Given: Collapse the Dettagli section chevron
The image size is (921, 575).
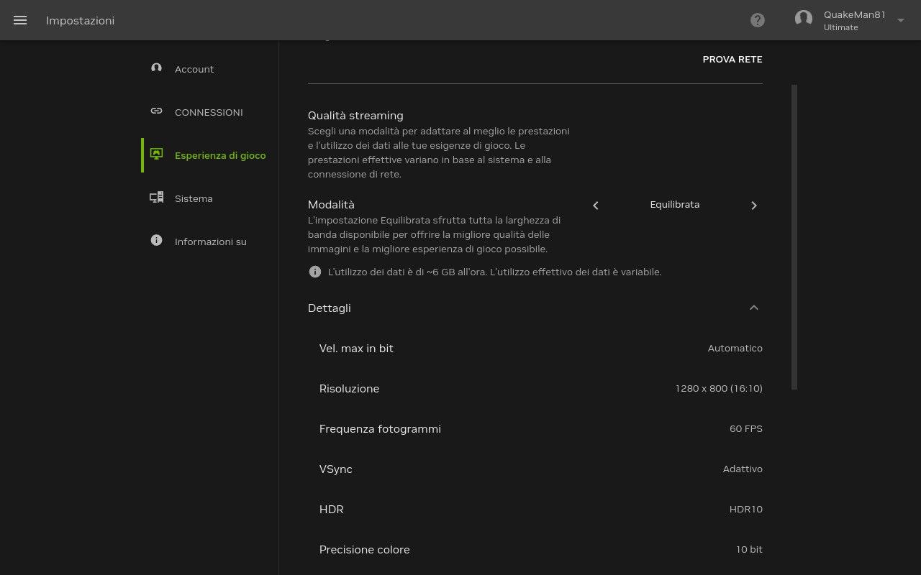Looking at the screenshot, I should (x=754, y=307).
